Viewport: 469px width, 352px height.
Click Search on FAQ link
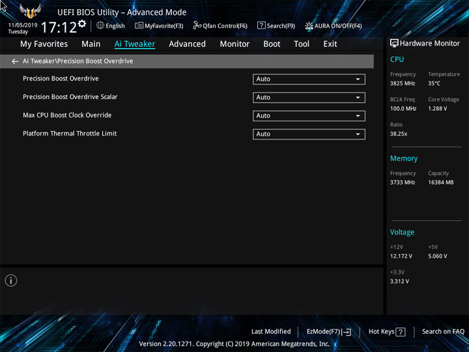pos(443,331)
